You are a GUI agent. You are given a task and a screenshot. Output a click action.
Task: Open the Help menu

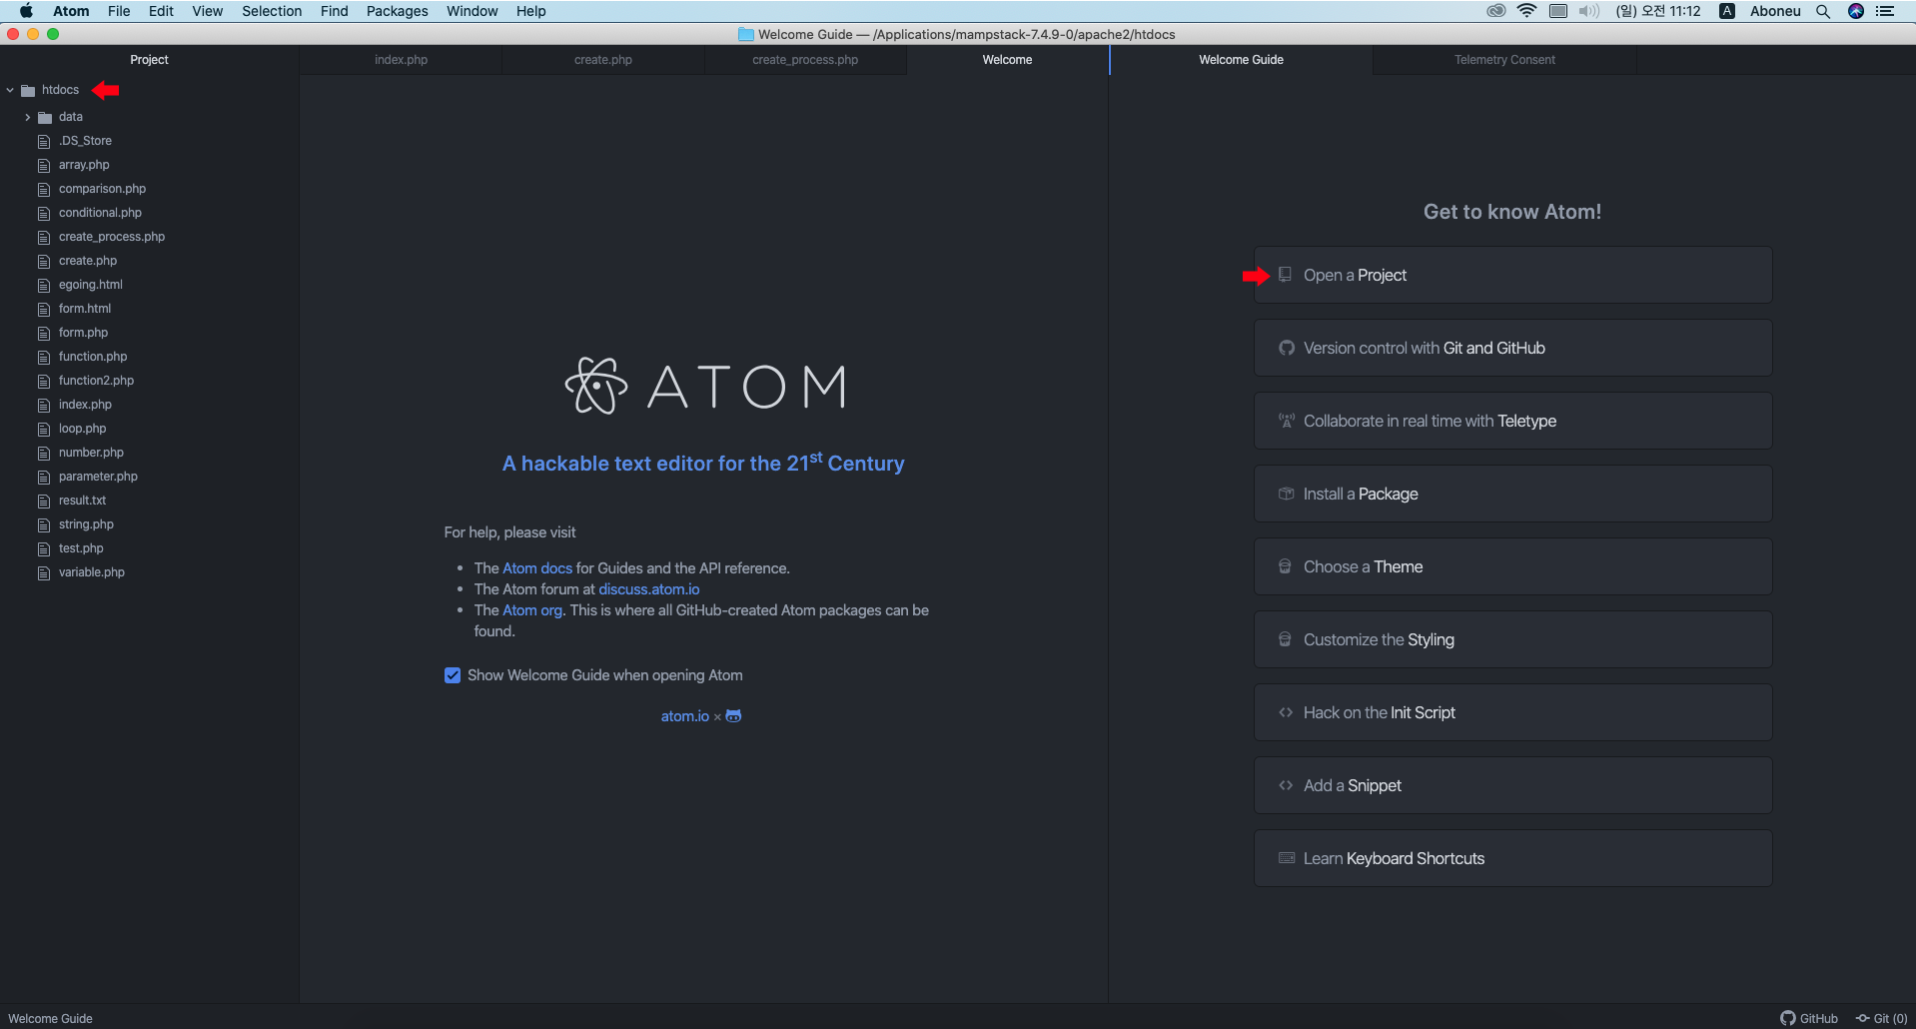pos(531,11)
